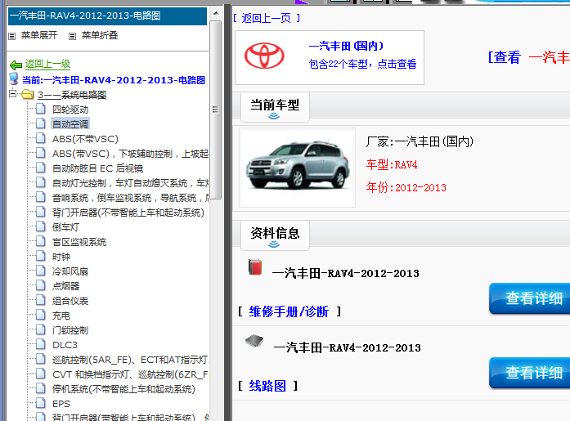
Task: Click the [查看 一汽丰田 link at right
Action: click(x=529, y=57)
